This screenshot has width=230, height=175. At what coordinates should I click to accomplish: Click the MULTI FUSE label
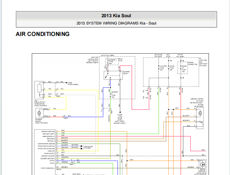point(120,60)
